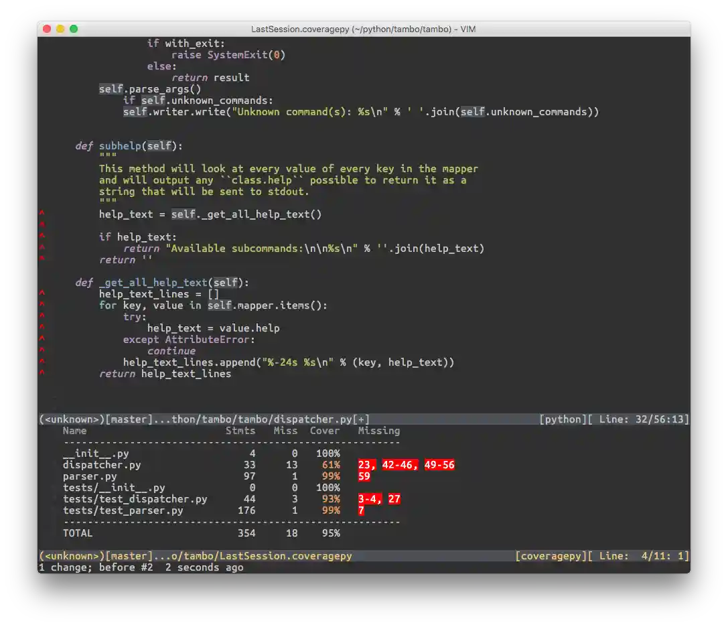This screenshot has width=728, height=627.
Task: Click the [+] modified flag in dispatcher.py statusline
Action: point(362,419)
